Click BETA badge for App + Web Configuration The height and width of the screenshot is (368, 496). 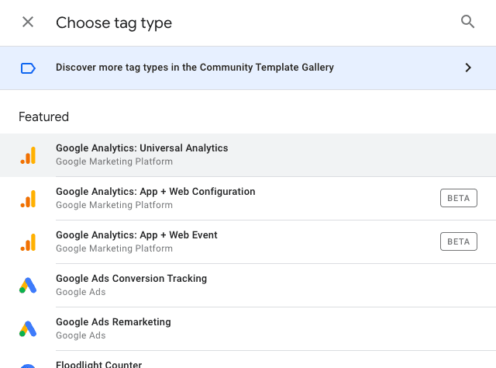point(458,198)
